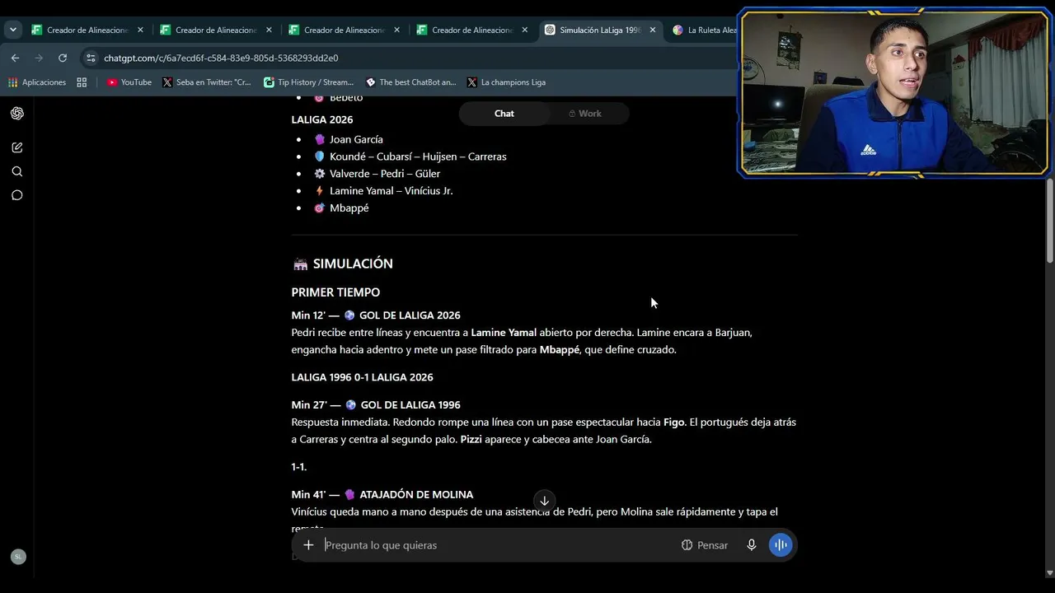Click the soccer ball emoji on the Min 27' line

tap(350, 405)
